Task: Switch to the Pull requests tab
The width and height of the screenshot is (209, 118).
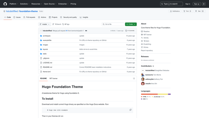Action: click(x=29, y=17)
